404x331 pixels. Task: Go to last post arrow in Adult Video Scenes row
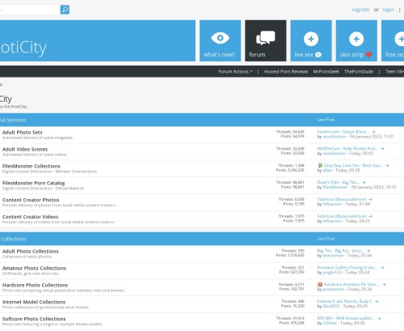[x=382, y=149]
